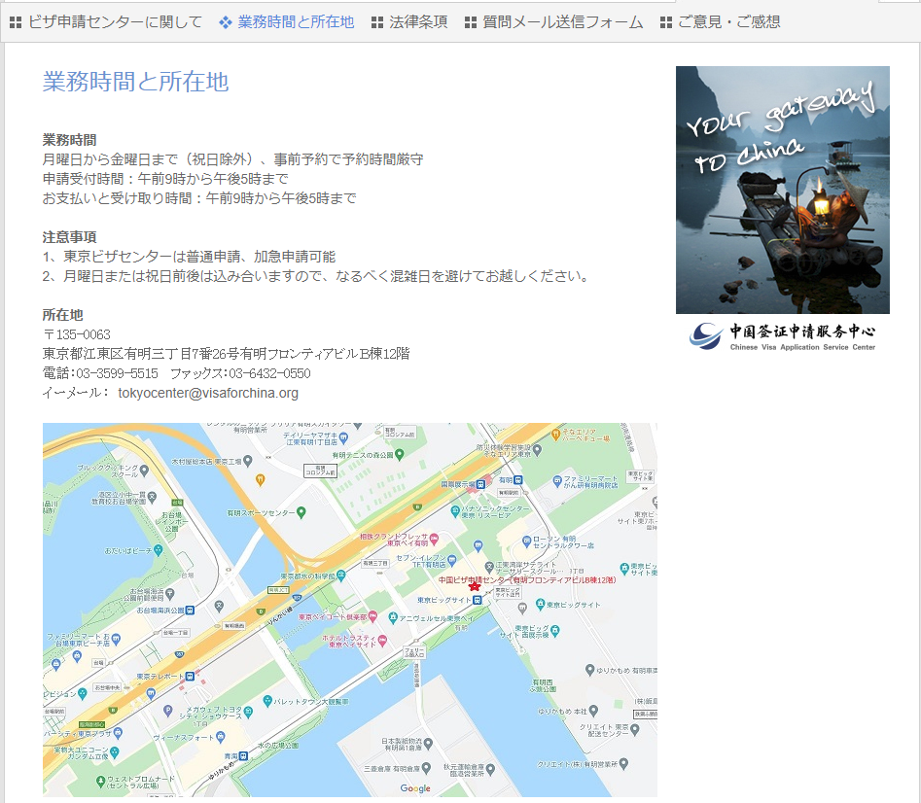Click the 所在地 section heading
921x803 pixels.
(62, 314)
